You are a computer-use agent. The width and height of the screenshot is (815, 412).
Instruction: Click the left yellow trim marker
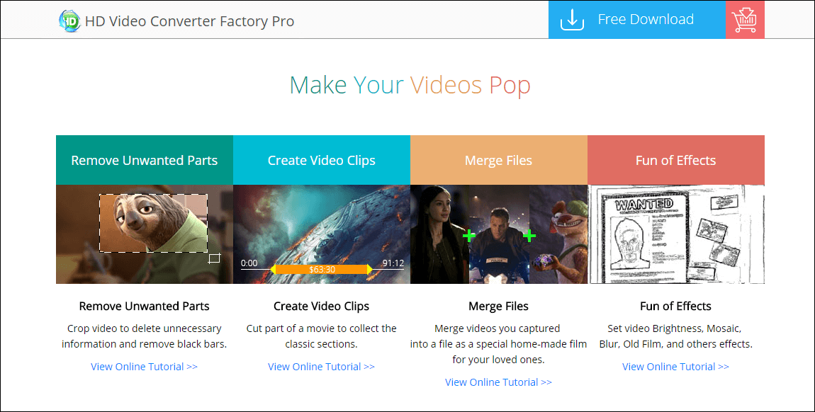coord(273,269)
